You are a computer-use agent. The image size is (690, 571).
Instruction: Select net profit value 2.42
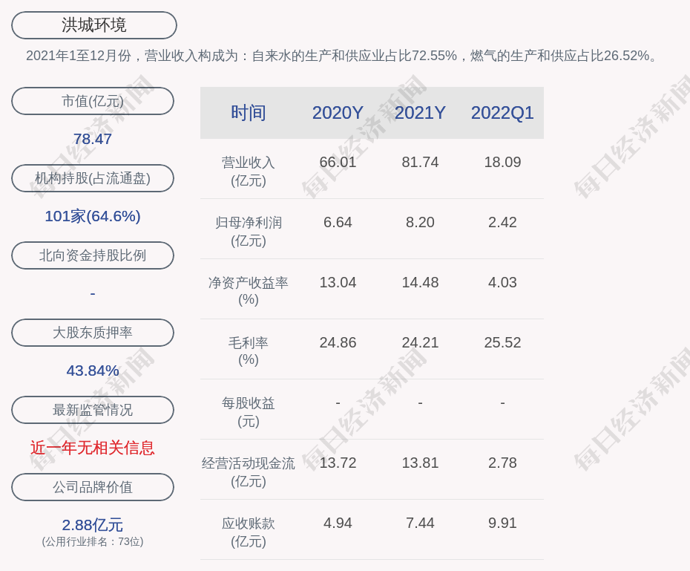coord(502,222)
